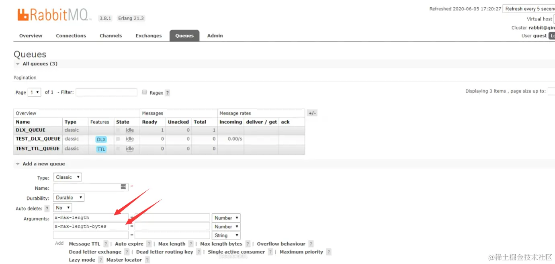
Task: Switch to the Channels tab
Action: (111, 36)
